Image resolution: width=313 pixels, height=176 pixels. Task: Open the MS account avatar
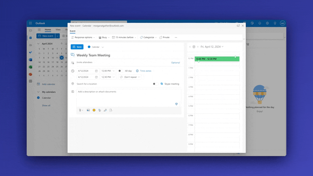[x=282, y=23]
